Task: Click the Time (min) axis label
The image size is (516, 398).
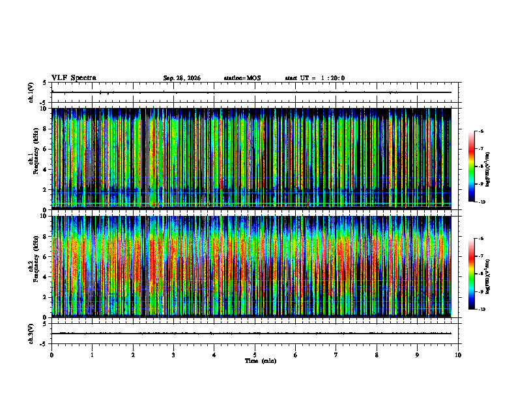Action: click(261, 361)
